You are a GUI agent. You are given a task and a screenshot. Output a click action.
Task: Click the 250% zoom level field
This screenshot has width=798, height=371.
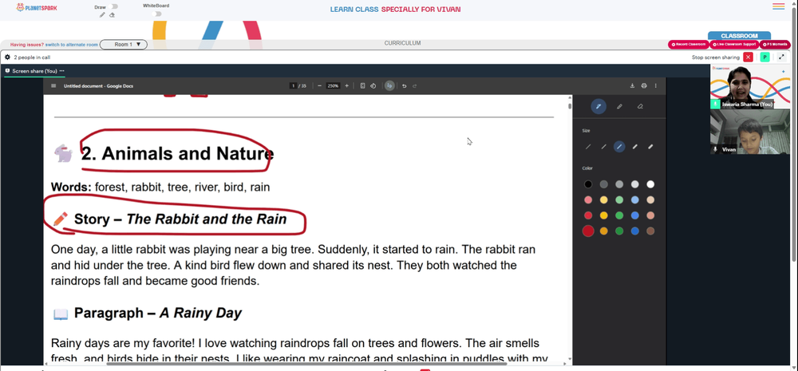[x=333, y=86]
